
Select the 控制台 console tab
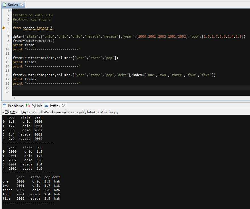point(55,106)
